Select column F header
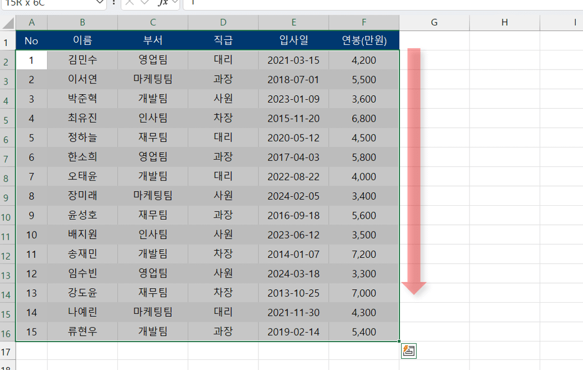Screen dimensions: 583x370 [364, 22]
